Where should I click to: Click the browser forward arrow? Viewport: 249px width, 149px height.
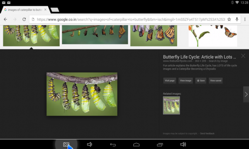(x=15, y=19)
